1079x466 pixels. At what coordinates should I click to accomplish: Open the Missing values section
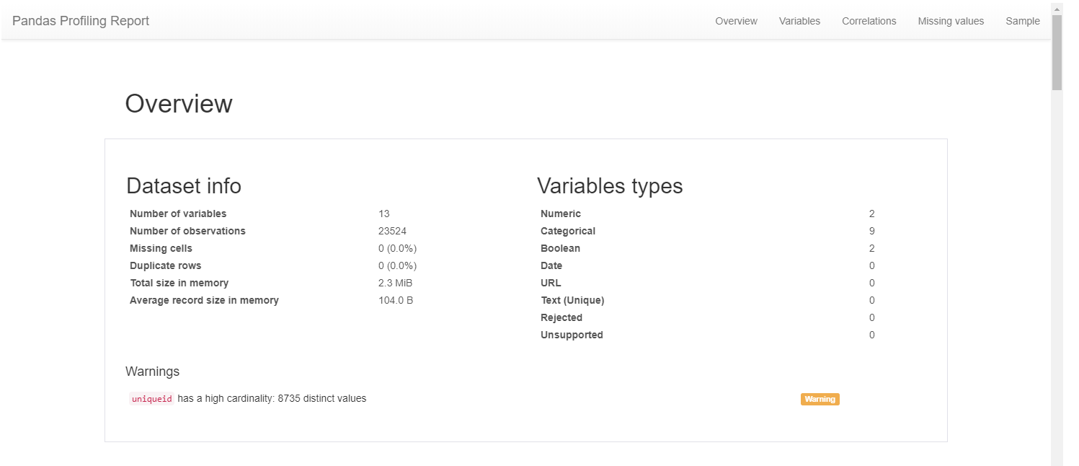[x=950, y=21]
